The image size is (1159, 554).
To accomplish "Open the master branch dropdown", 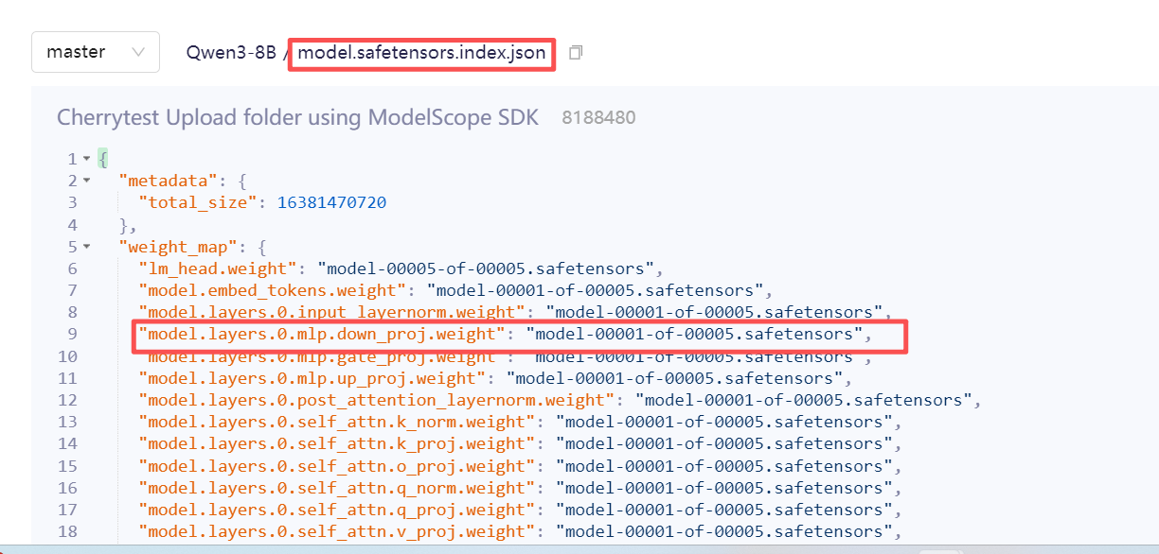I will (95, 52).
